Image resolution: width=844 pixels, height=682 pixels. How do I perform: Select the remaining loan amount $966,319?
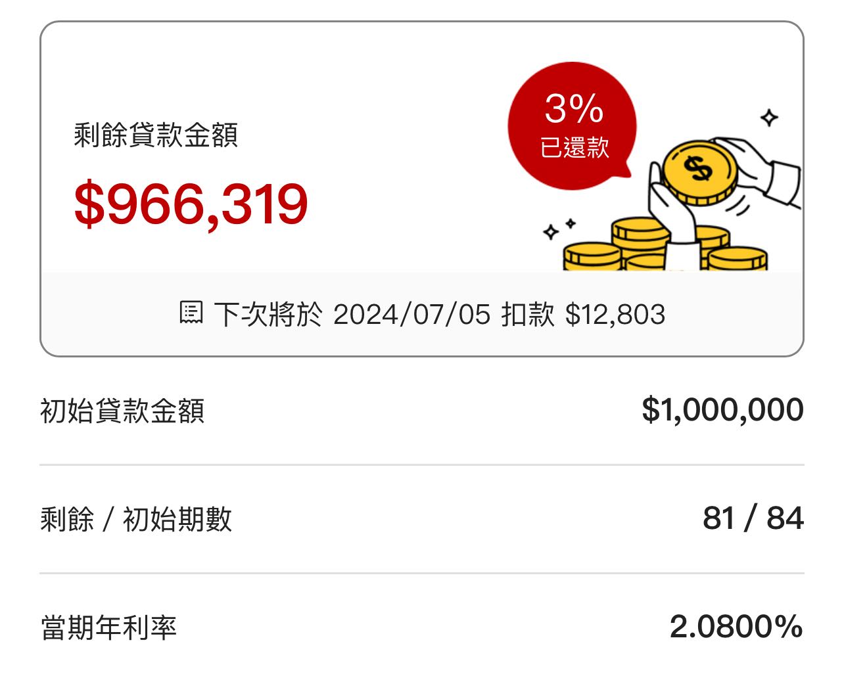coord(191,206)
